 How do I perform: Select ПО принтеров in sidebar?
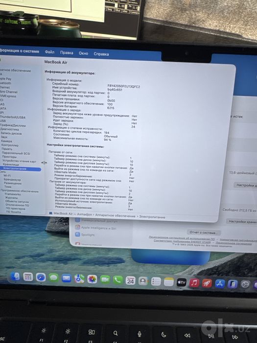tap(15, 209)
